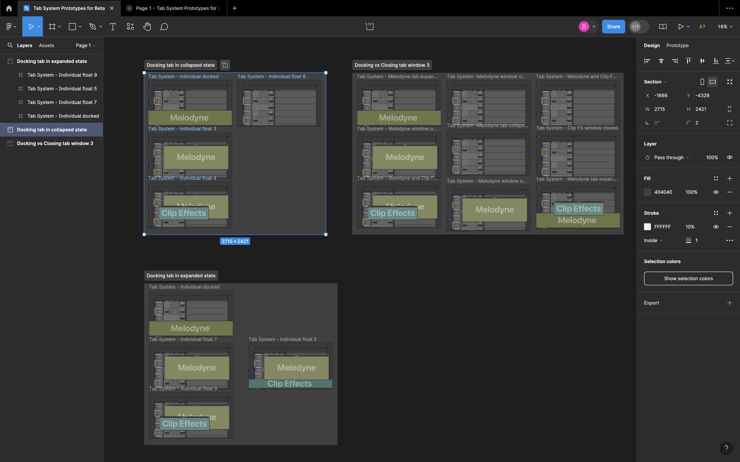Click the Share button
Viewport: 740px width, 462px height.
click(x=613, y=27)
